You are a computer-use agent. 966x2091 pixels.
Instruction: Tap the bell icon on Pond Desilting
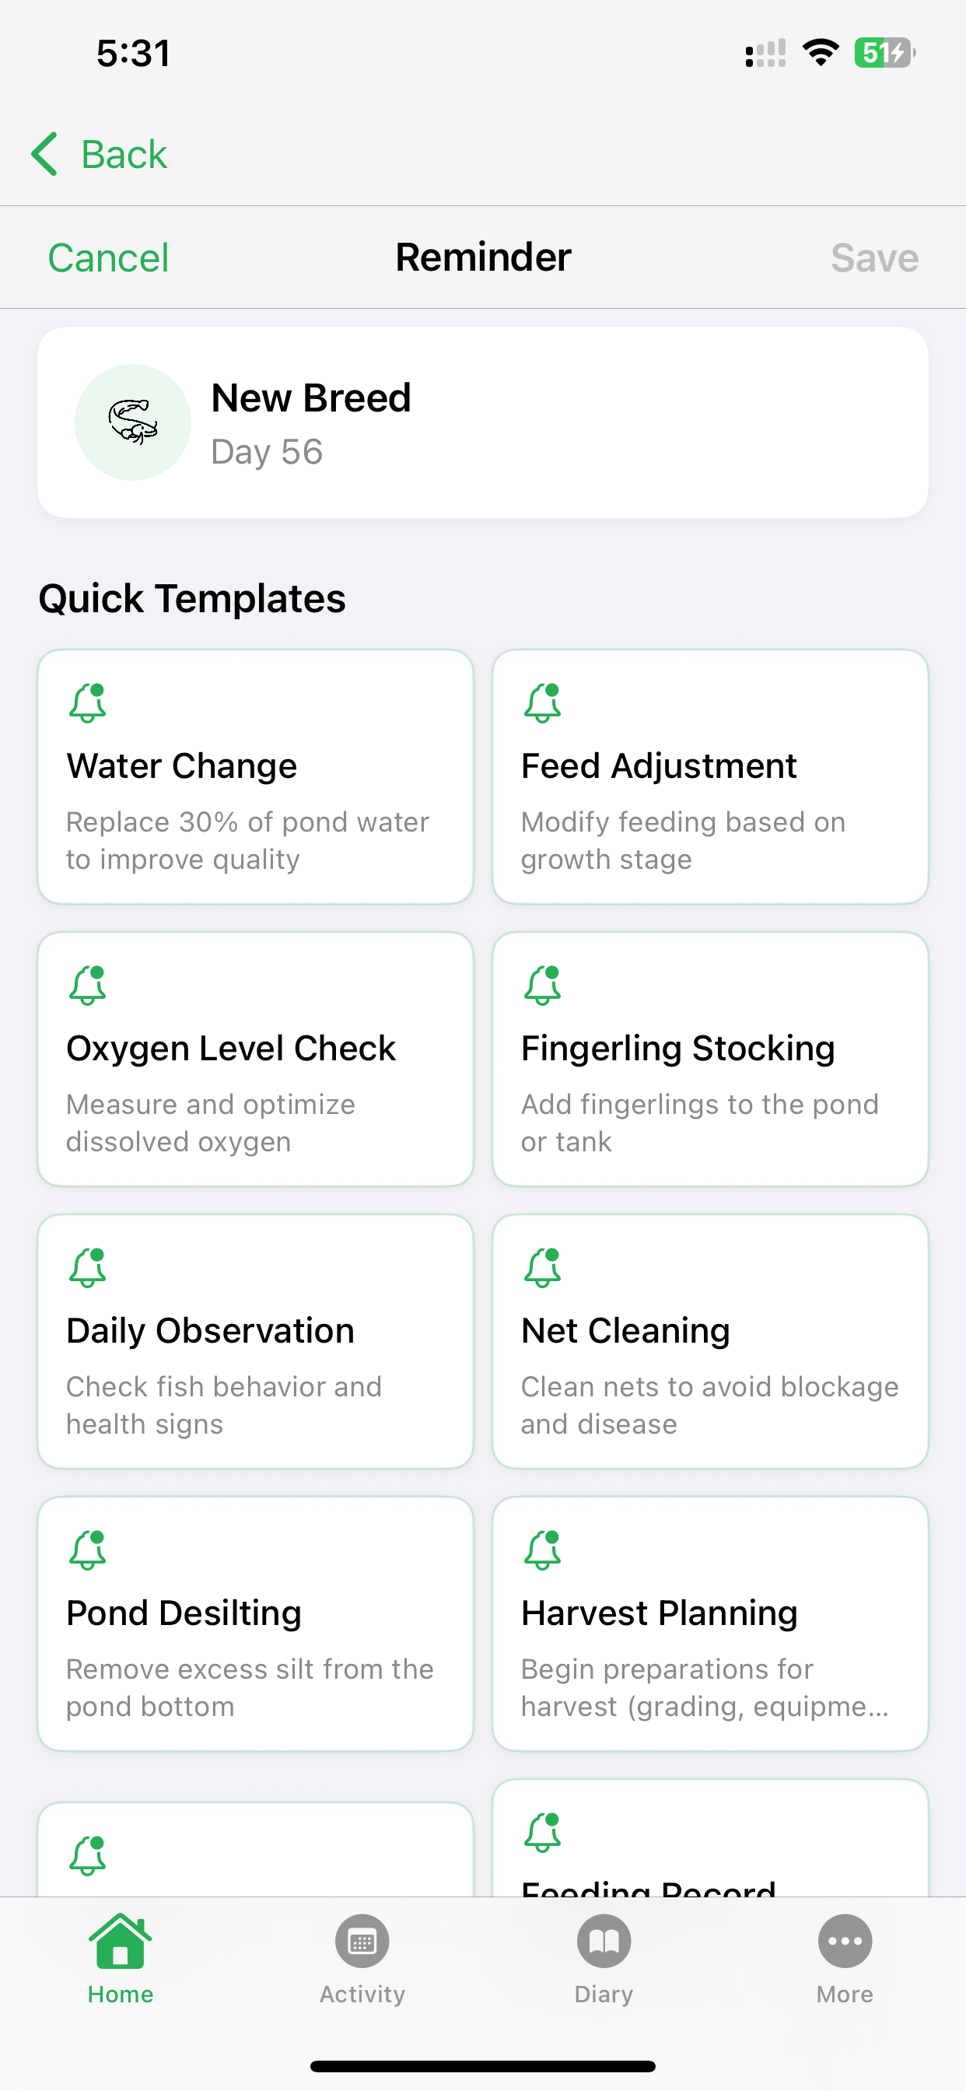pos(88,1550)
